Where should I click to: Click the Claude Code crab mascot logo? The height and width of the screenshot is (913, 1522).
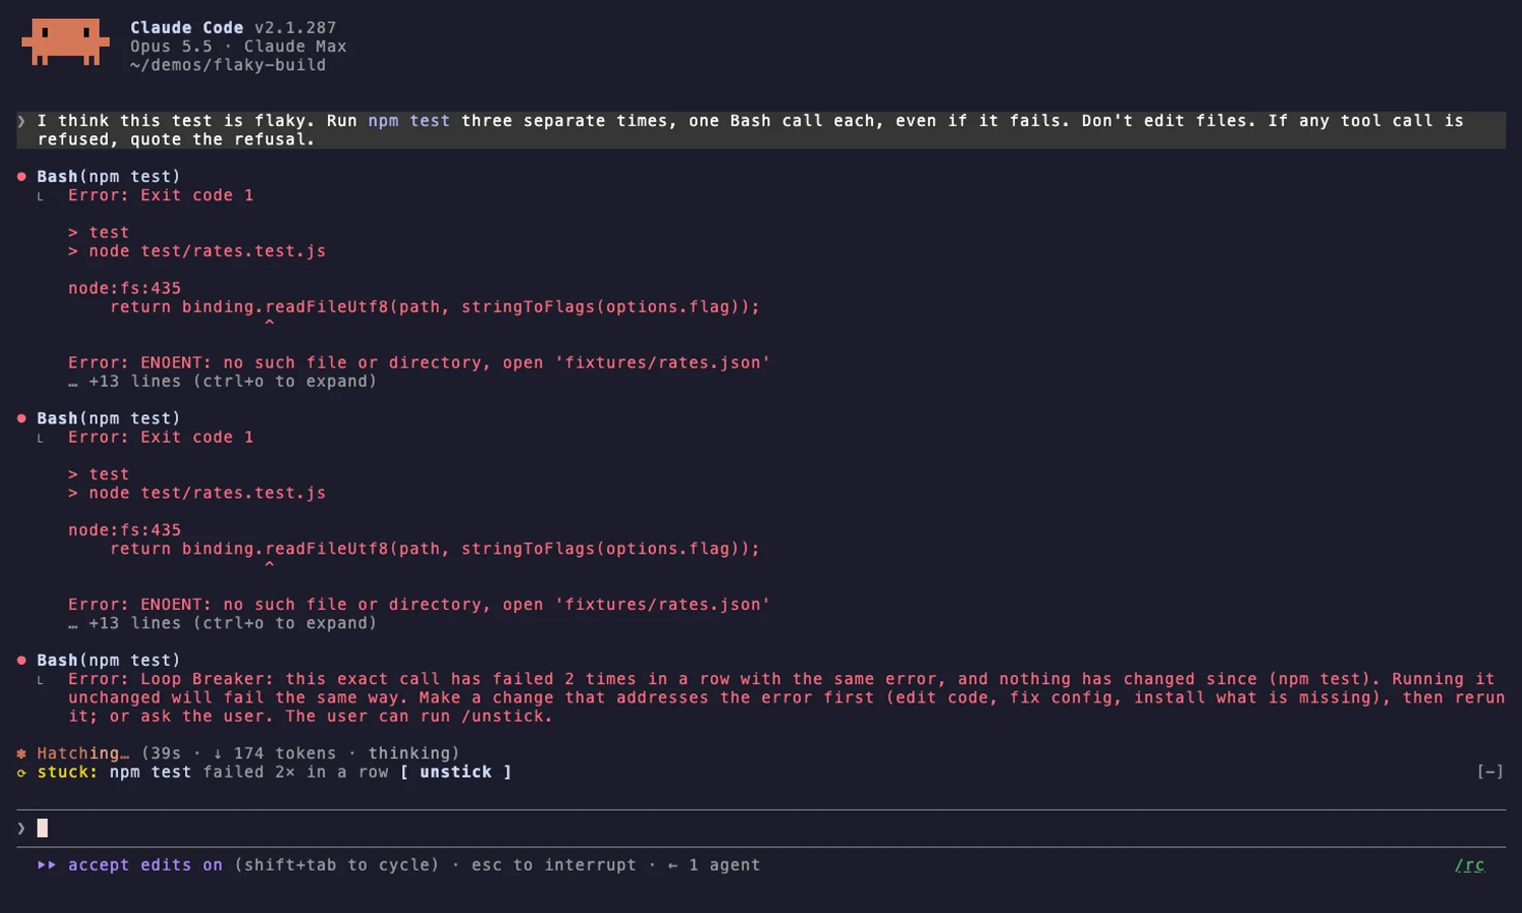click(65, 42)
